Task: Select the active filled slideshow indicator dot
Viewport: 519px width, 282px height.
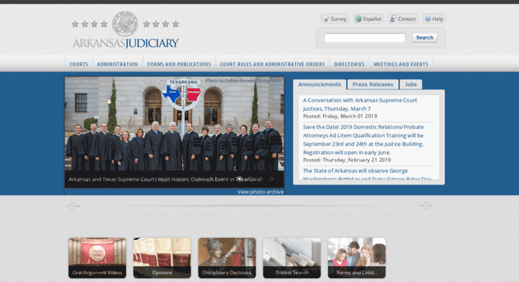Action: [x=240, y=179]
